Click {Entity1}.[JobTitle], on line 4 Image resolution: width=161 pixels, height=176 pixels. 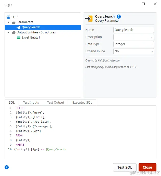coord(33,122)
